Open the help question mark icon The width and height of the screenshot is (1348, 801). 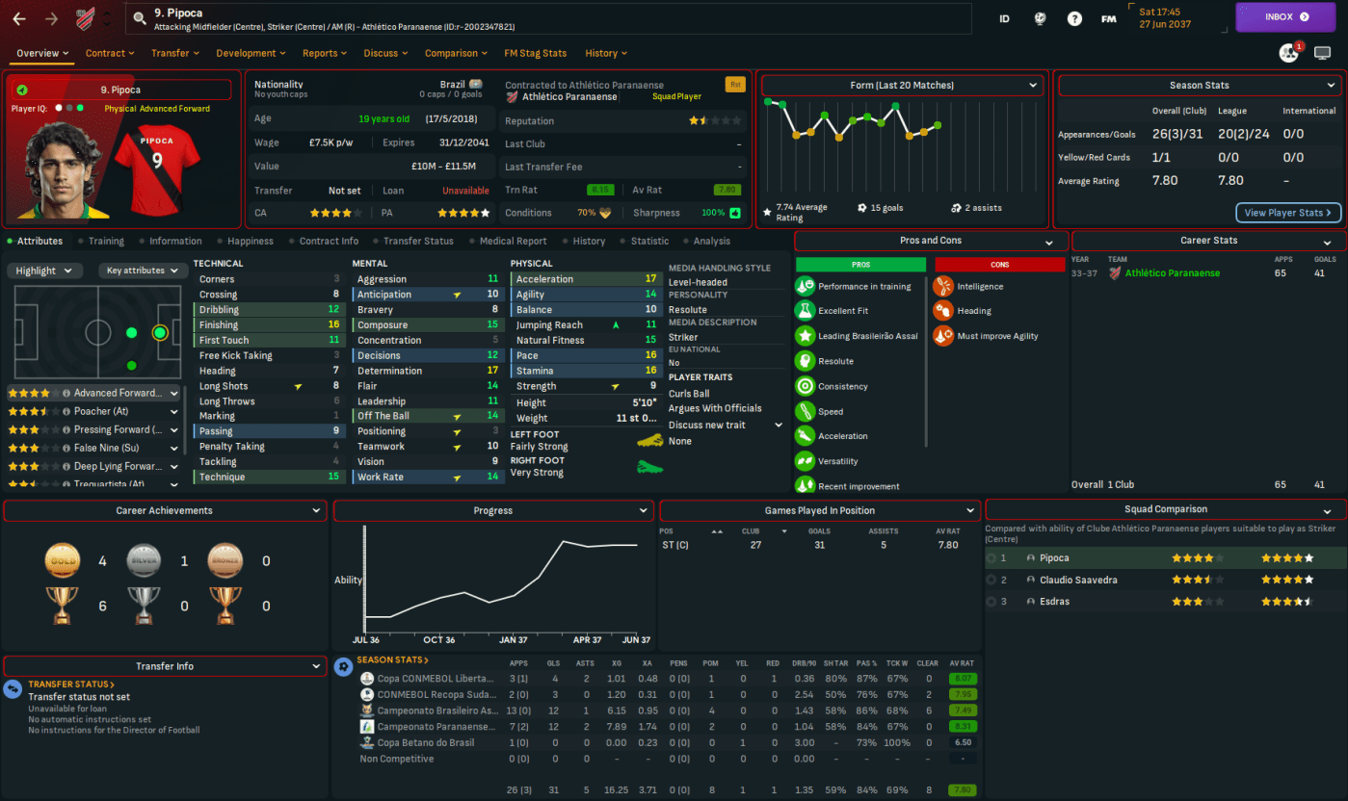pos(1074,18)
